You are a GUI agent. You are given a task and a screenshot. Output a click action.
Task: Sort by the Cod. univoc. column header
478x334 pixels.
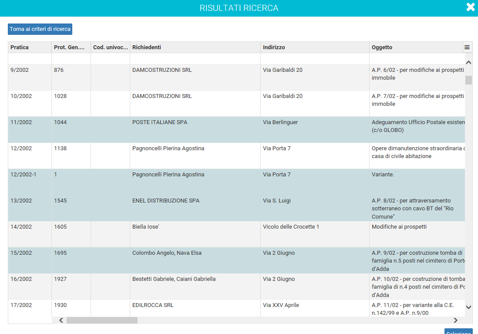pyautogui.click(x=110, y=47)
